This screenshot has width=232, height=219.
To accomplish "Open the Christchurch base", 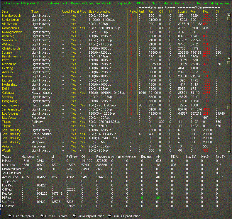I will (x=11, y=48).
